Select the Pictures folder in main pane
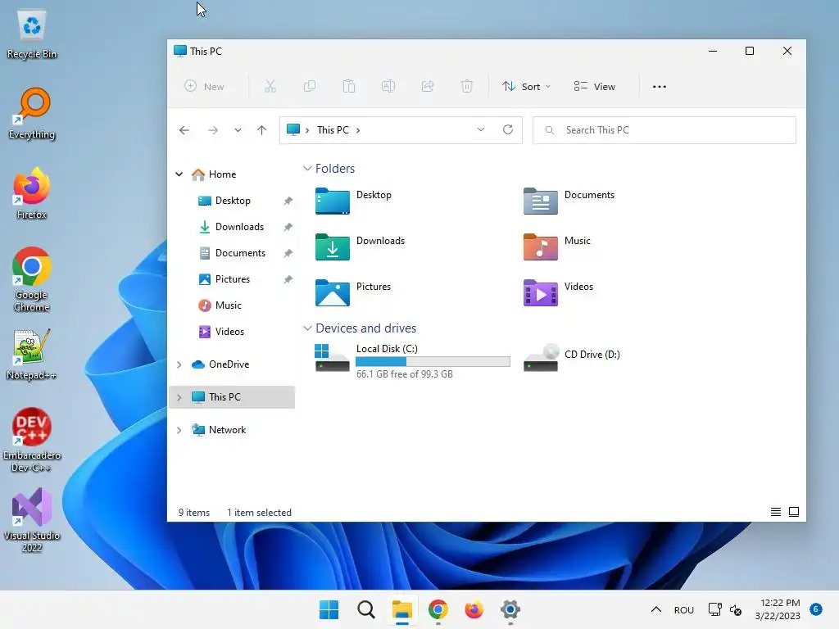Screen dimensions: 839x629 tap(353, 292)
